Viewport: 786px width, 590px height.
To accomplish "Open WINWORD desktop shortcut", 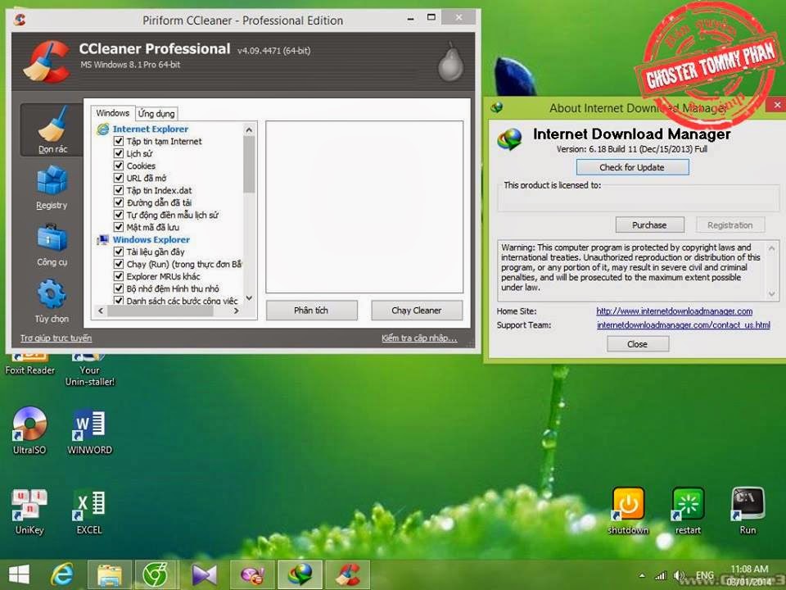I will [x=90, y=432].
